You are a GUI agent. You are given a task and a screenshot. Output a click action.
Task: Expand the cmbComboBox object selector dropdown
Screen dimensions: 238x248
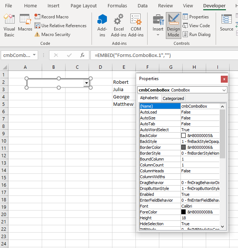[224, 90]
